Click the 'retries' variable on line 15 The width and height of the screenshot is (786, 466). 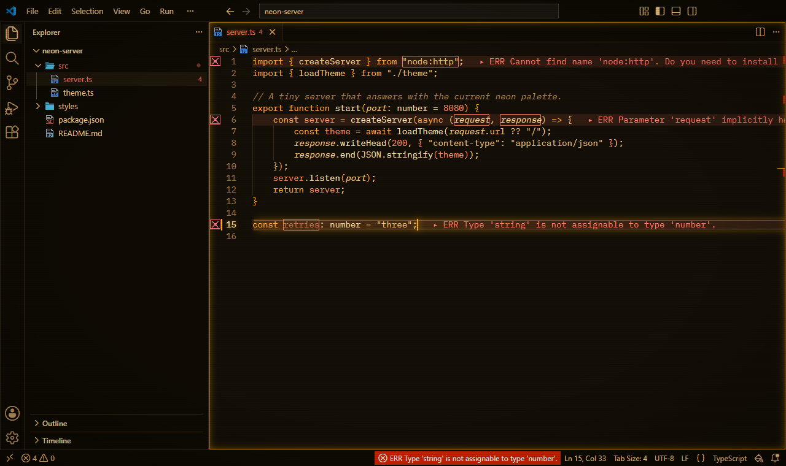point(301,224)
